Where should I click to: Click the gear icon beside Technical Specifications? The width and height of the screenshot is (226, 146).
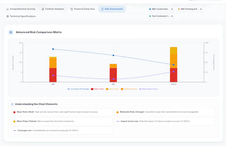coord(8,16)
